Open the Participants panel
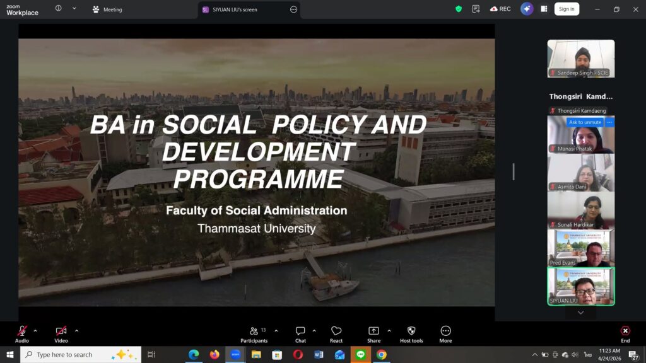 point(254,334)
